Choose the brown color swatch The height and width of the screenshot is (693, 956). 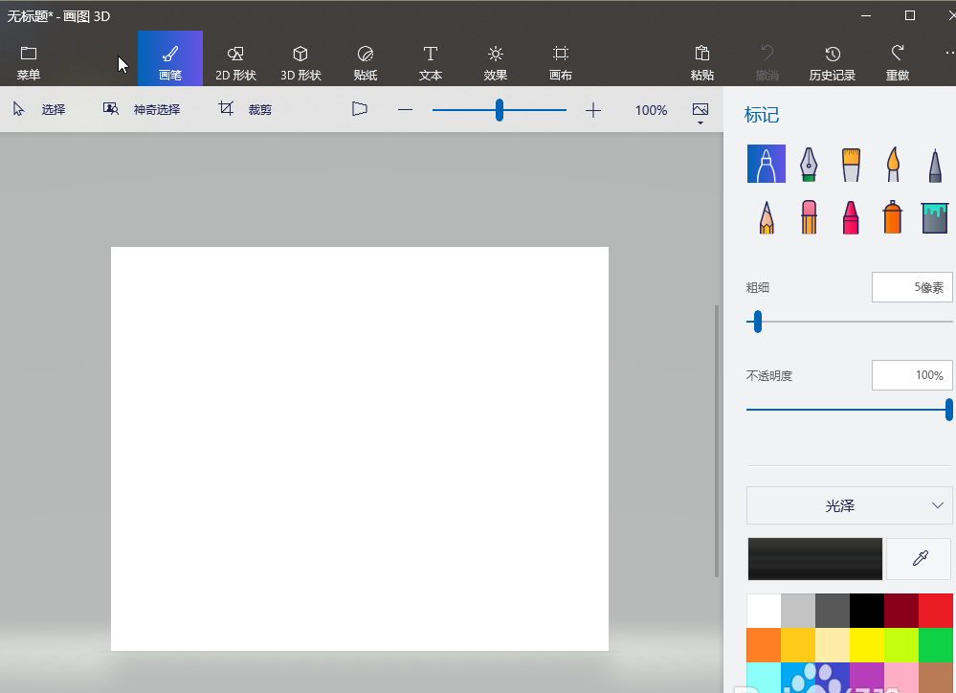(936, 678)
